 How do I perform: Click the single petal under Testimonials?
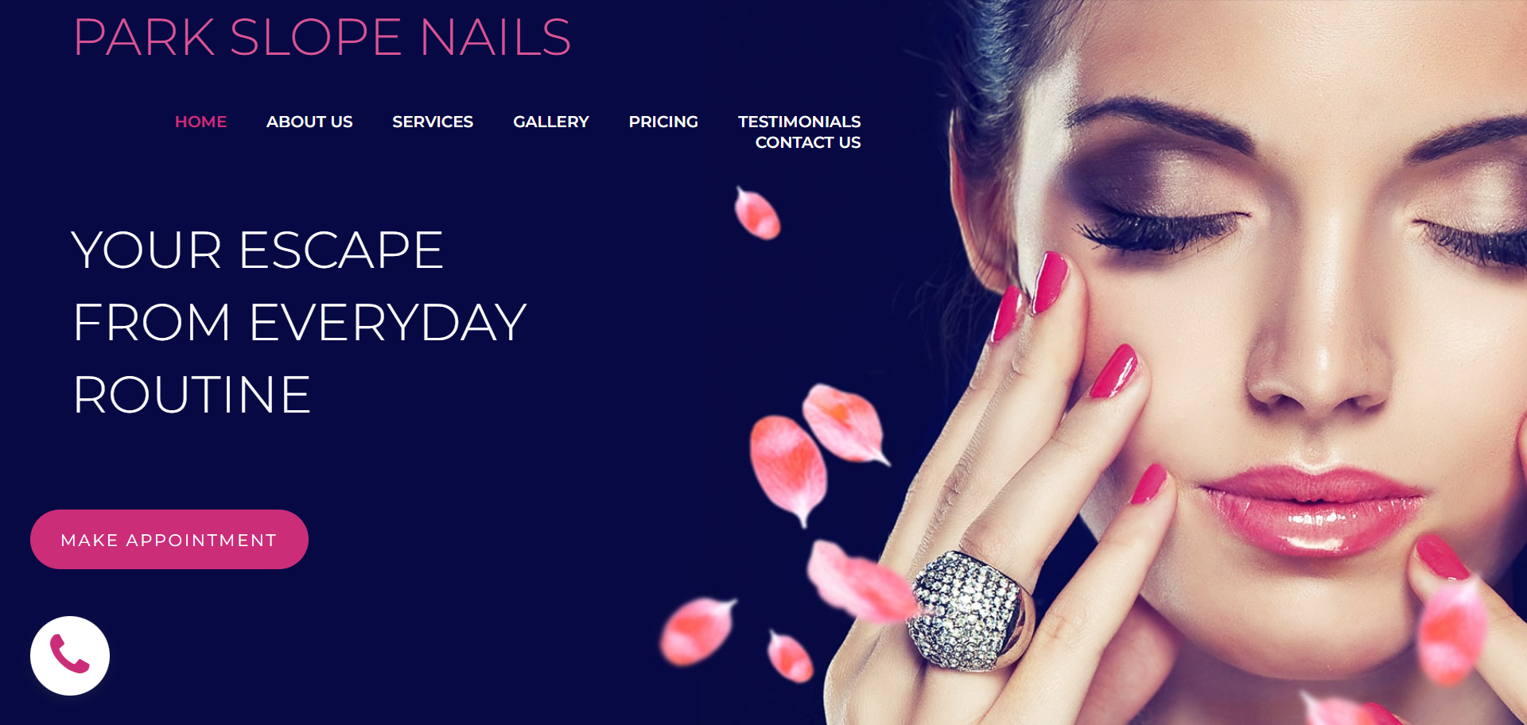[x=757, y=213]
